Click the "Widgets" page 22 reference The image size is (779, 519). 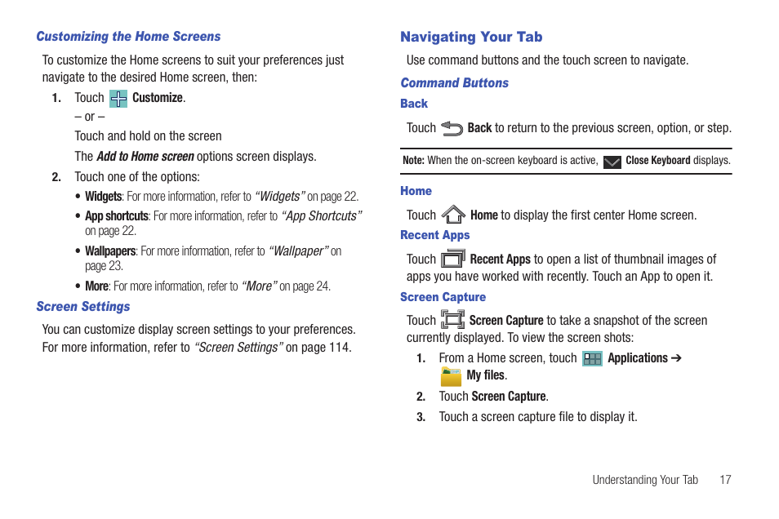[306, 197]
